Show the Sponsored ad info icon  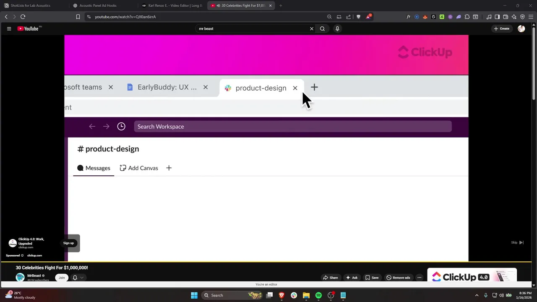[22, 255]
